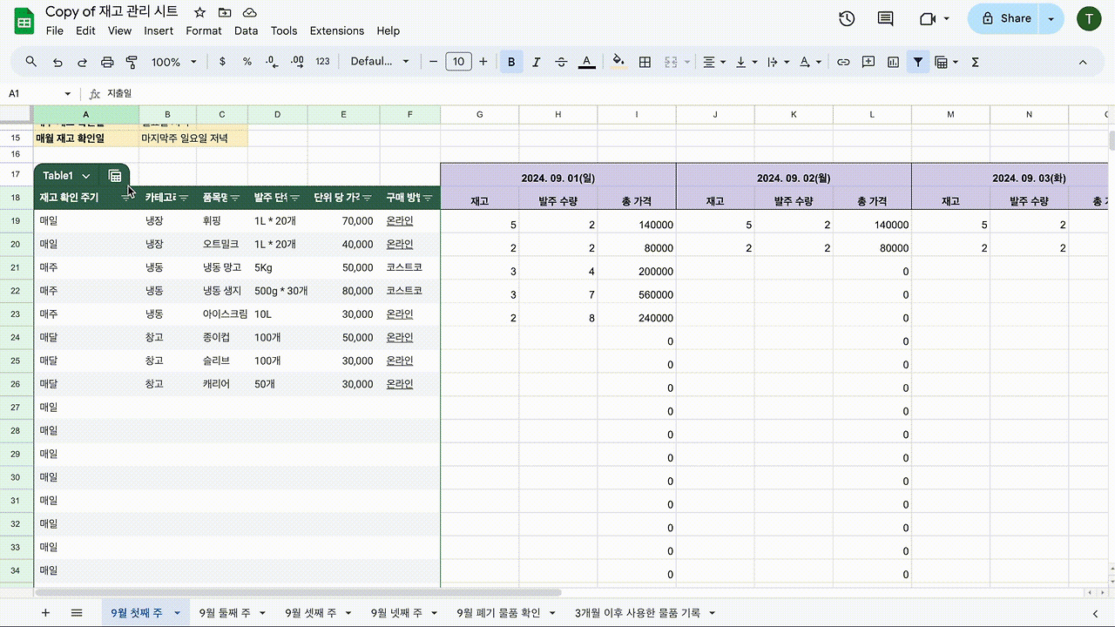
Task: Open the comments panel icon
Action: pos(886,19)
